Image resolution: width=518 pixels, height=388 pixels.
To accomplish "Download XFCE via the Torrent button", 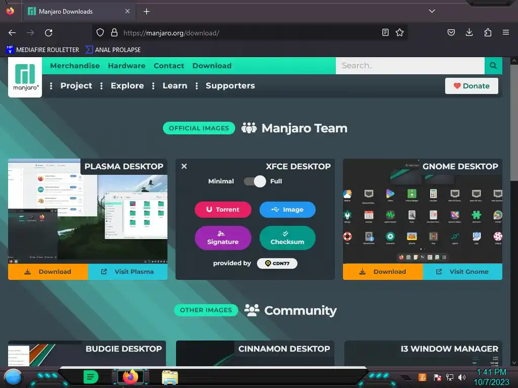I will click(223, 210).
